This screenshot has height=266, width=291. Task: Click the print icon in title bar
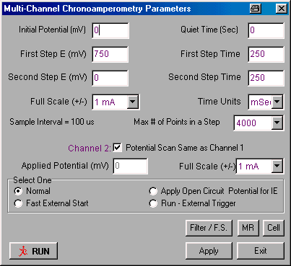point(256,9)
